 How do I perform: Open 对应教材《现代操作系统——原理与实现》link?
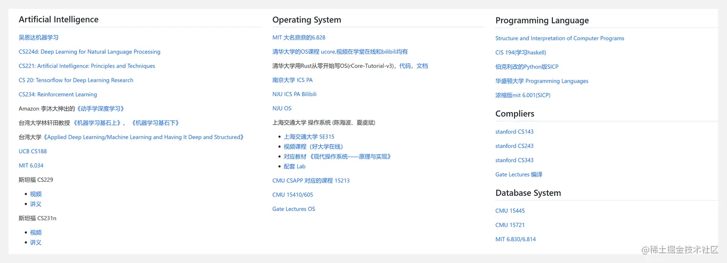coord(338,157)
